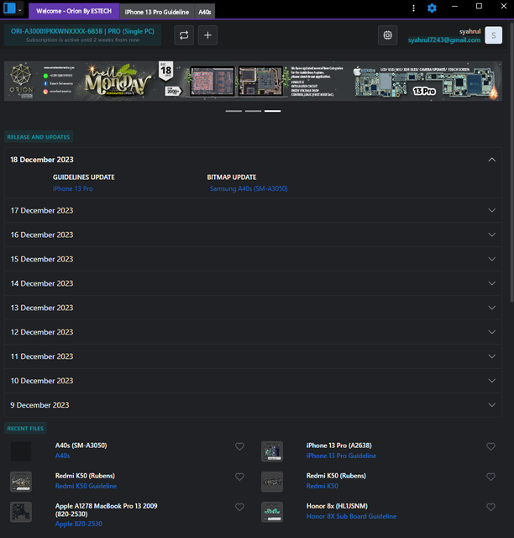Open iPhone 13 Pro Guideline recent link
514x538 pixels.
[x=341, y=456]
